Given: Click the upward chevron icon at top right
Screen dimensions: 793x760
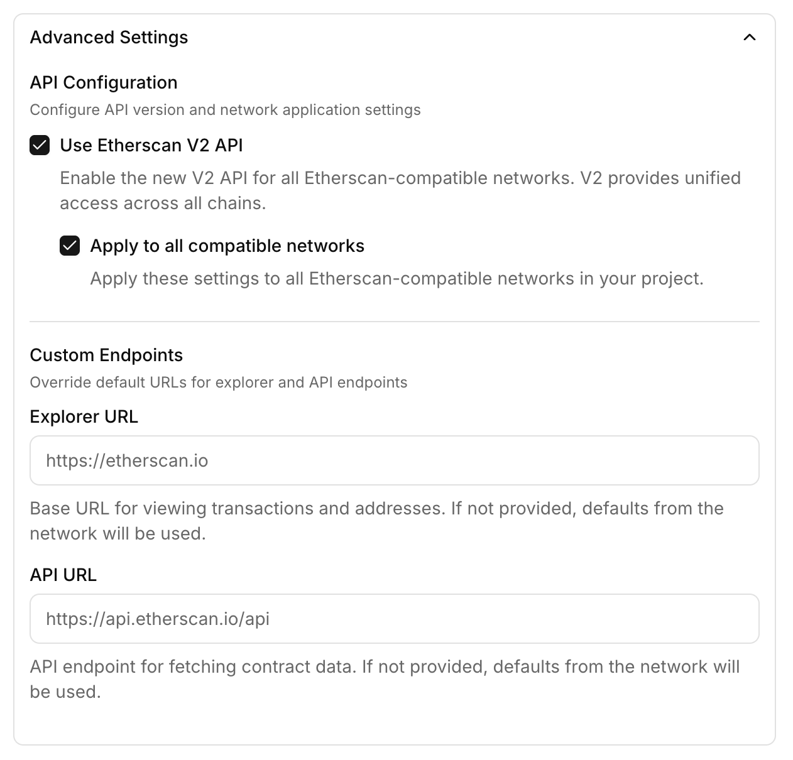Looking at the screenshot, I should click(x=750, y=38).
